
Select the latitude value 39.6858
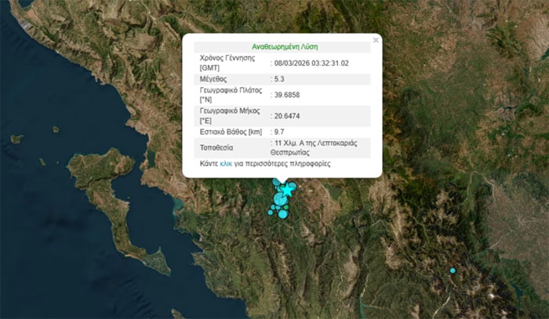(x=285, y=96)
